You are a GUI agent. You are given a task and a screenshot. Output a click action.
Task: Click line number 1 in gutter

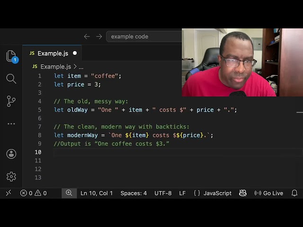(x=40, y=76)
